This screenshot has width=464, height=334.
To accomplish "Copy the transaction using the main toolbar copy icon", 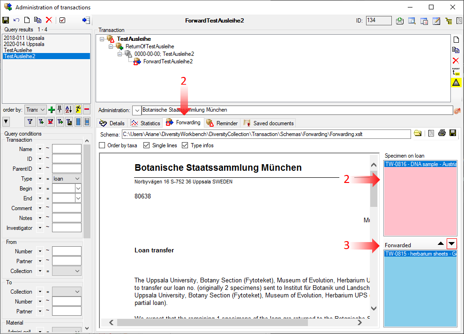I will (x=37, y=20).
